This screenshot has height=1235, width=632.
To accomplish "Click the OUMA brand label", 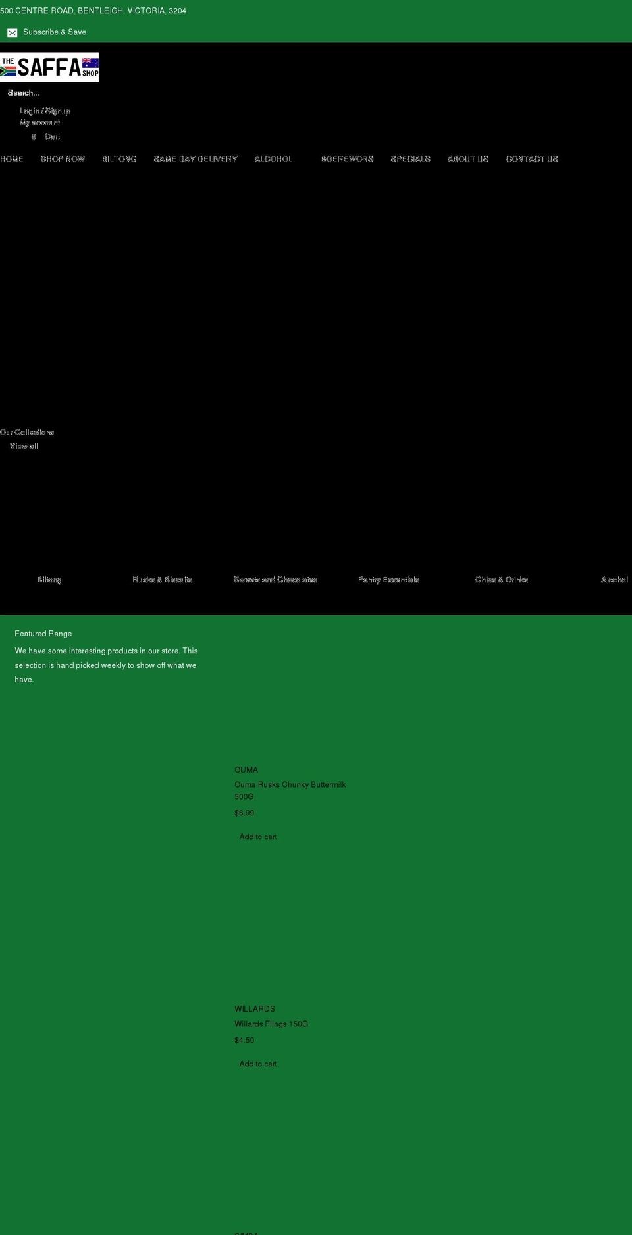I will coord(246,770).
